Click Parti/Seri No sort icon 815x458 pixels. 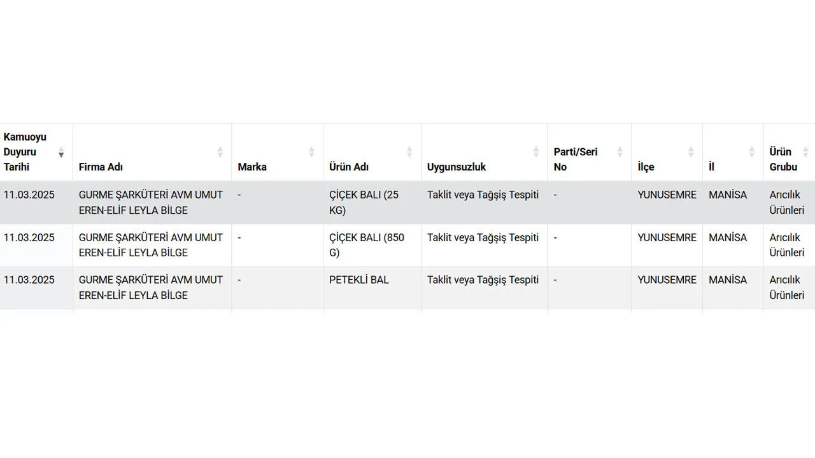tap(620, 152)
